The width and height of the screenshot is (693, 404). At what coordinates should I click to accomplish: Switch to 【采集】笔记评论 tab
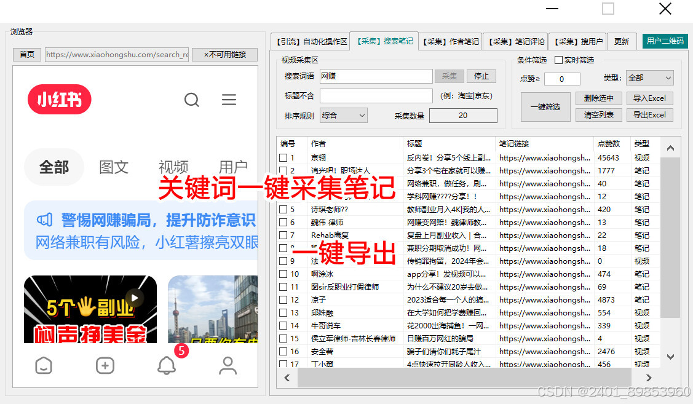516,42
